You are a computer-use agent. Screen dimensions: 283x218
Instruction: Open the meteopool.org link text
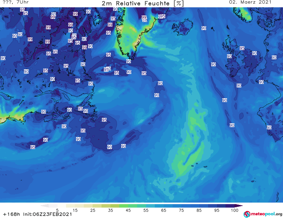[x=266, y=214]
